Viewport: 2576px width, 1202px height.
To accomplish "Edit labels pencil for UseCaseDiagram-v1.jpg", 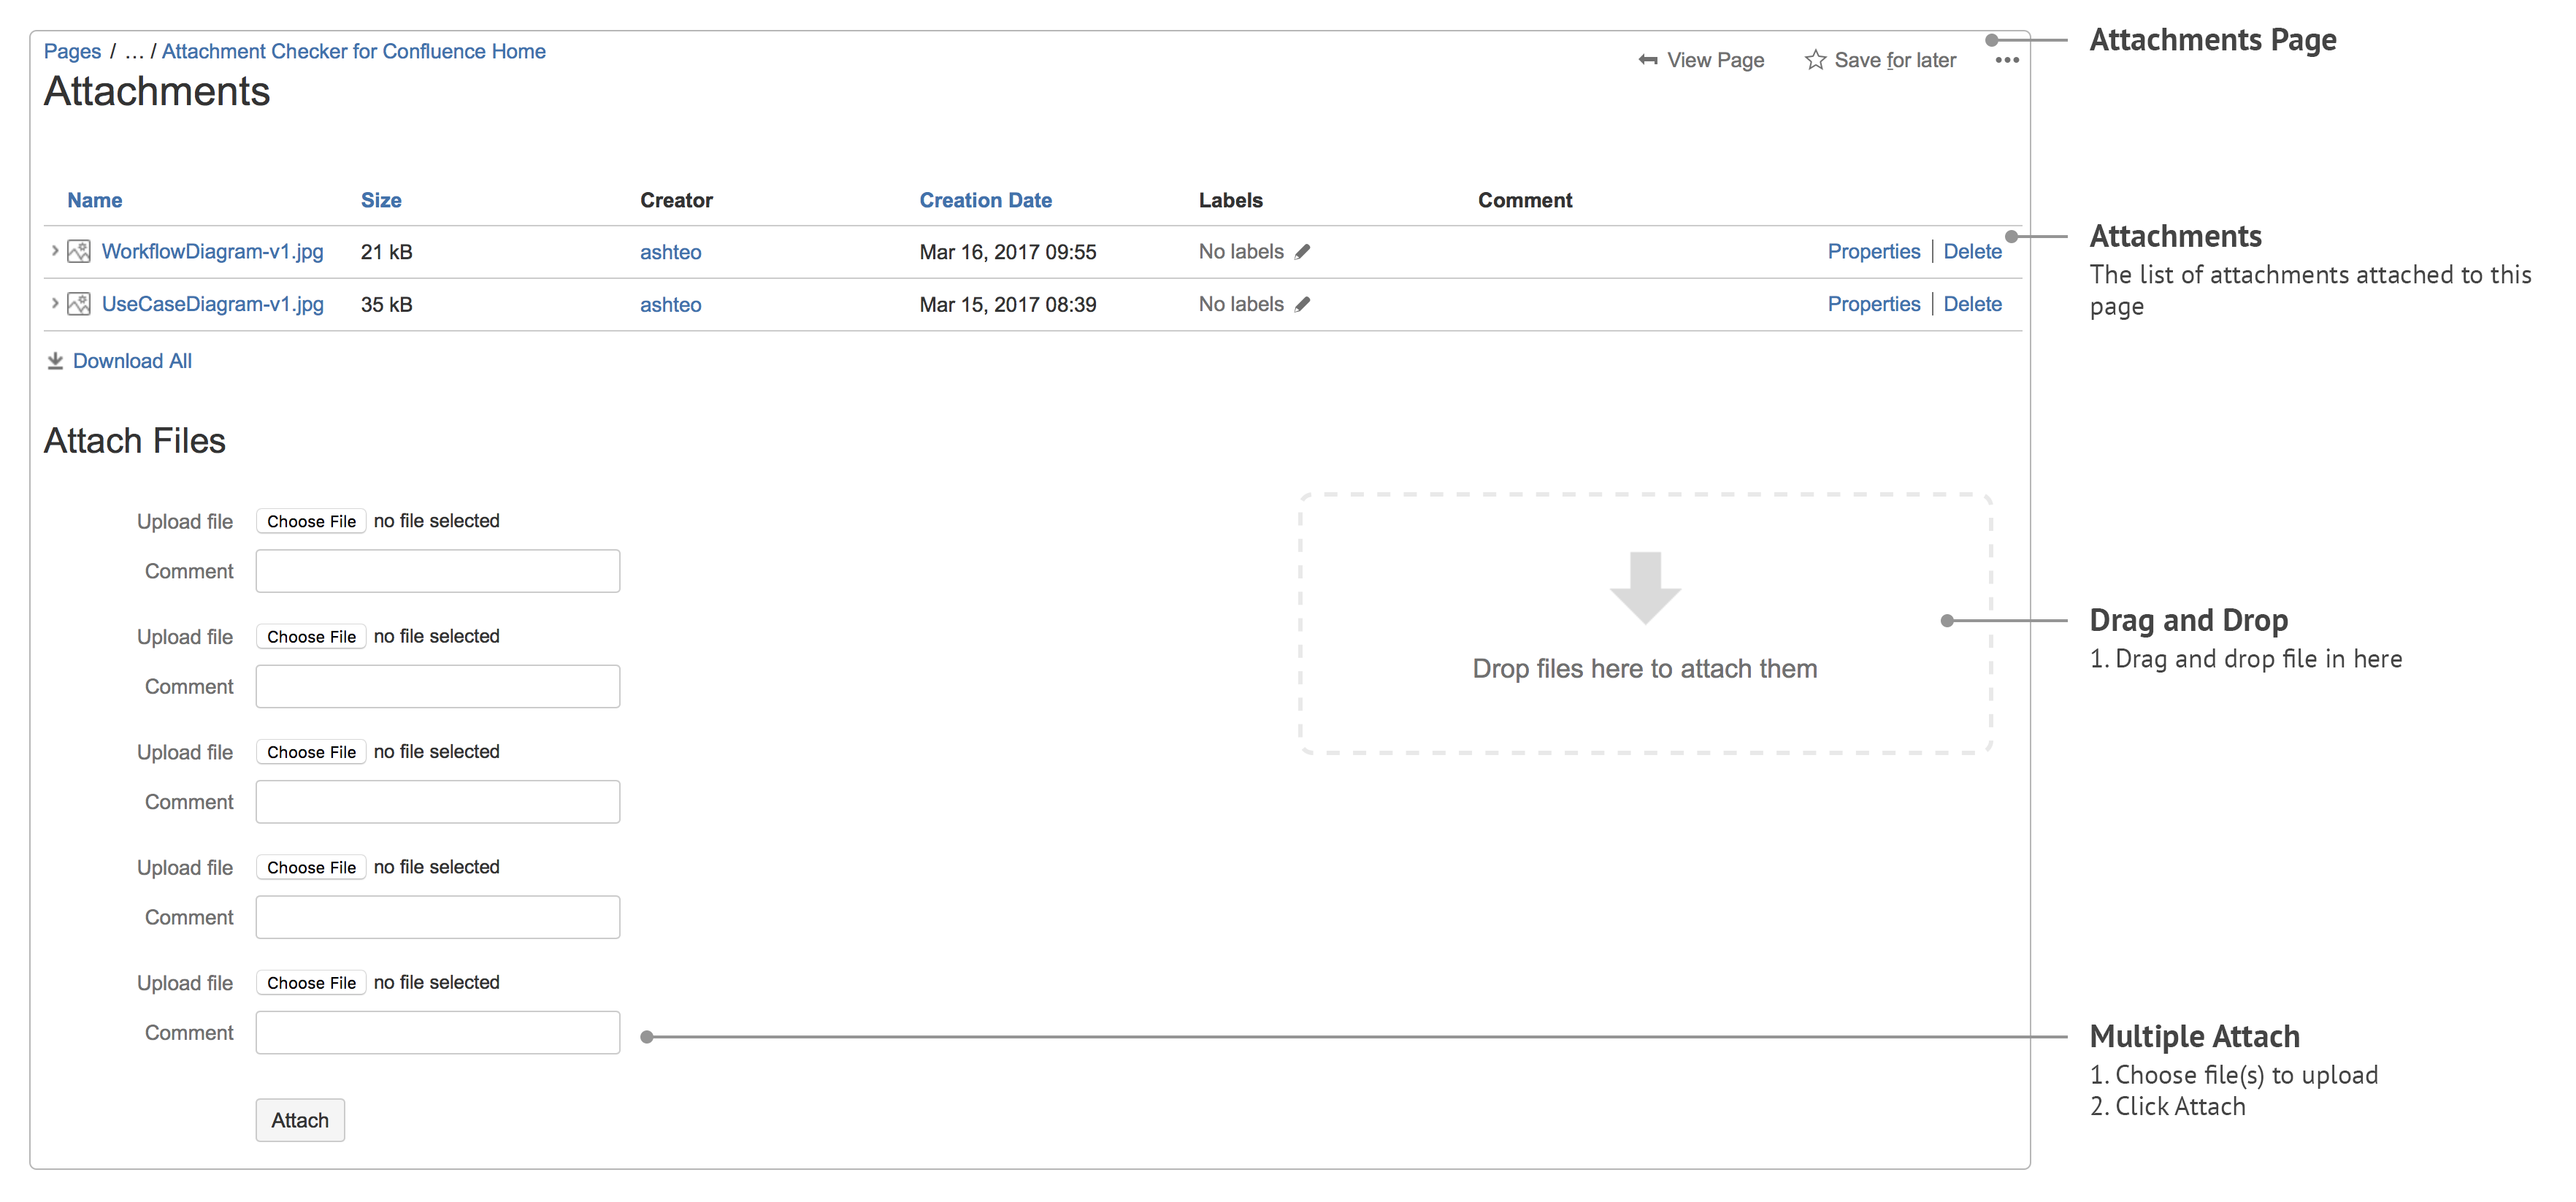I will point(1301,304).
